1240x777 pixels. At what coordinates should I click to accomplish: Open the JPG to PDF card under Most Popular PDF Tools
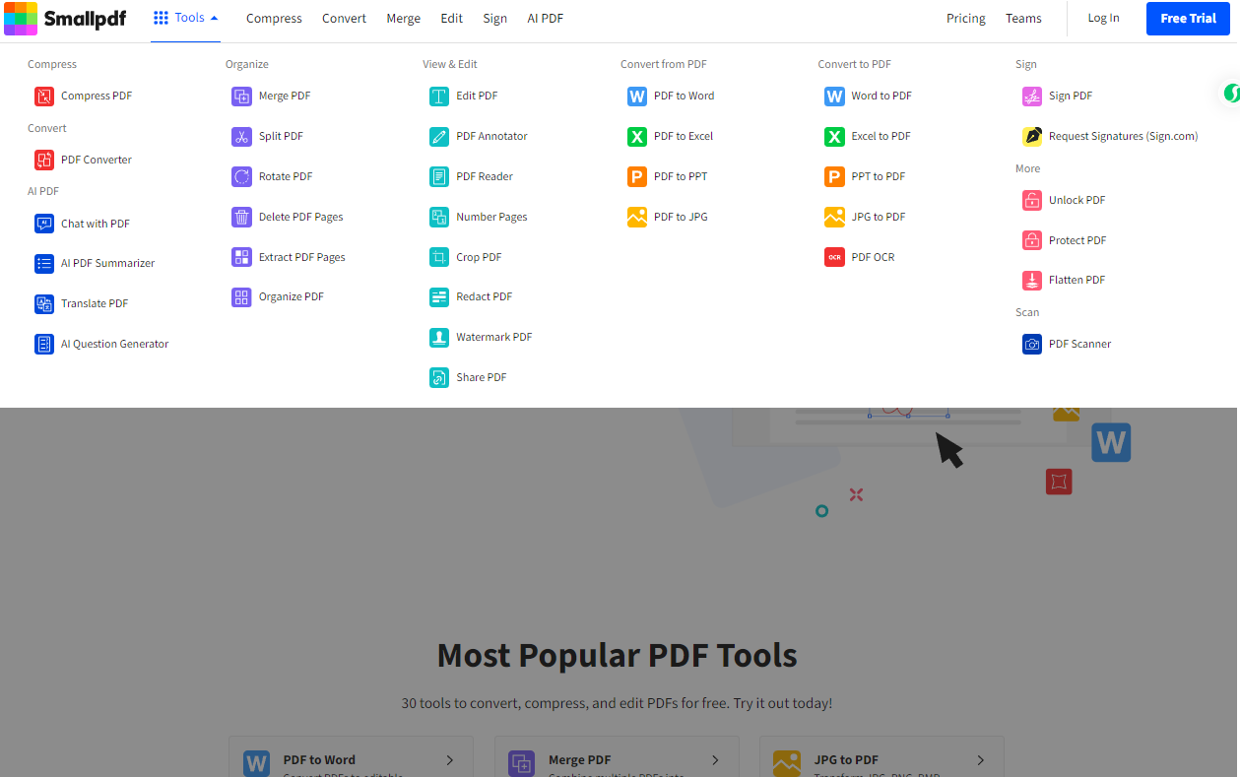click(x=881, y=757)
